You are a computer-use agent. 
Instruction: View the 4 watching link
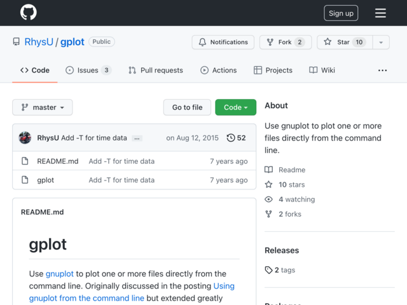[290, 200]
